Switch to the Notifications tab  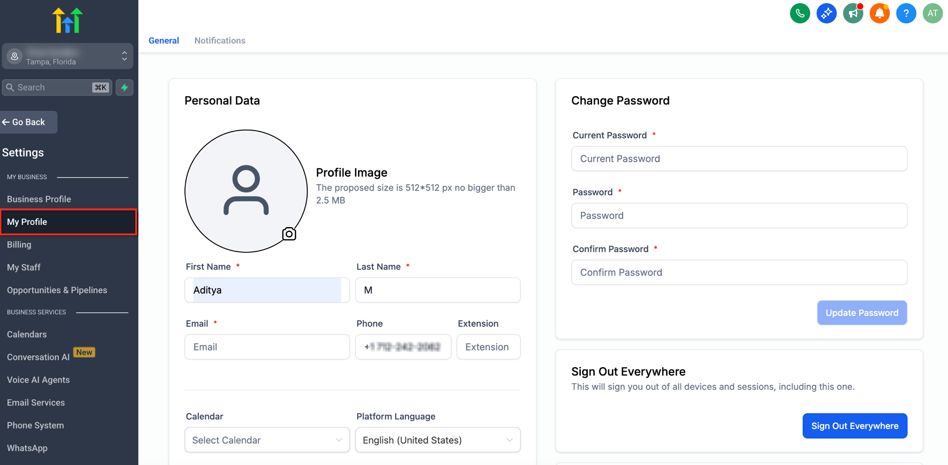[220, 40]
